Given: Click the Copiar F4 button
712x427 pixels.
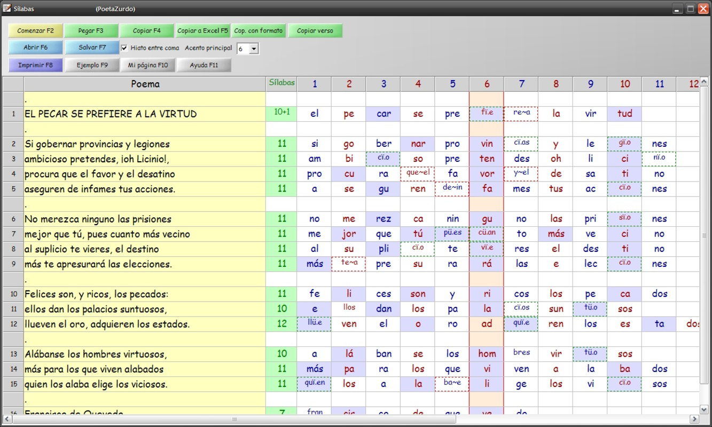Looking at the screenshot, I should 146,30.
